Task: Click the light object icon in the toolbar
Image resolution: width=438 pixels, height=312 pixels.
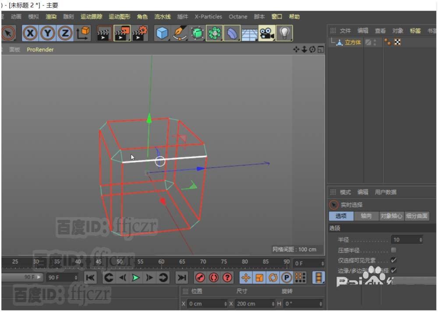Action: click(284, 33)
